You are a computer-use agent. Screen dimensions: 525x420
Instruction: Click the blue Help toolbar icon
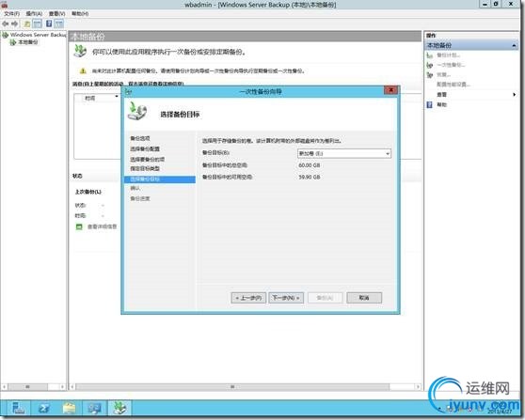pyautogui.click(x=49, y=23)
